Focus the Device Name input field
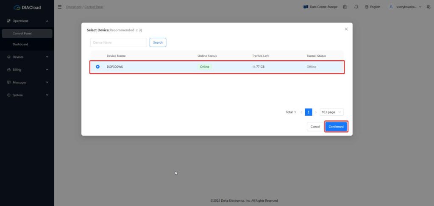Image resolution: width=434 pixels, height=206 pixels. pyautogui.click(x=119, y=42)
